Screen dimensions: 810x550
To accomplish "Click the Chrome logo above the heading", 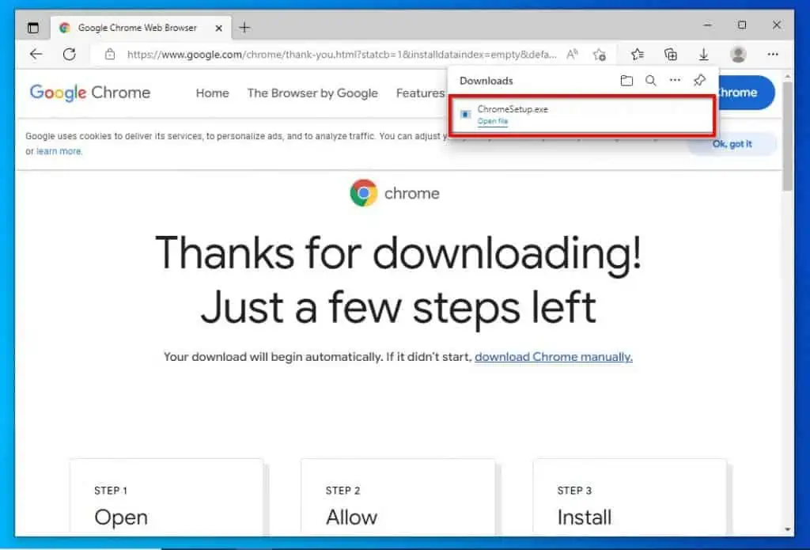I will [364, 193].
